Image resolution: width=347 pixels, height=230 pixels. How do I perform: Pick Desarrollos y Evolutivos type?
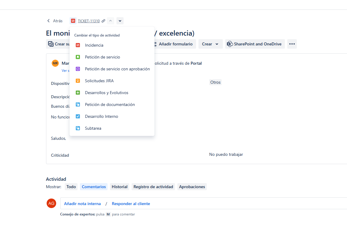point(112,93)
